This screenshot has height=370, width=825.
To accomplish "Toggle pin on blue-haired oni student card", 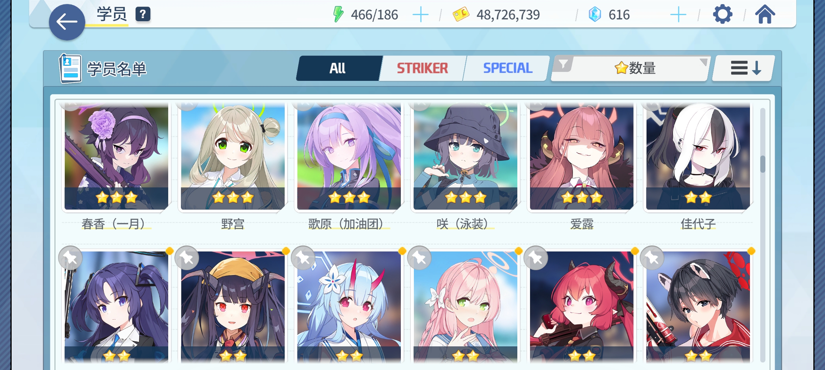I will click(x=303, y=258).
